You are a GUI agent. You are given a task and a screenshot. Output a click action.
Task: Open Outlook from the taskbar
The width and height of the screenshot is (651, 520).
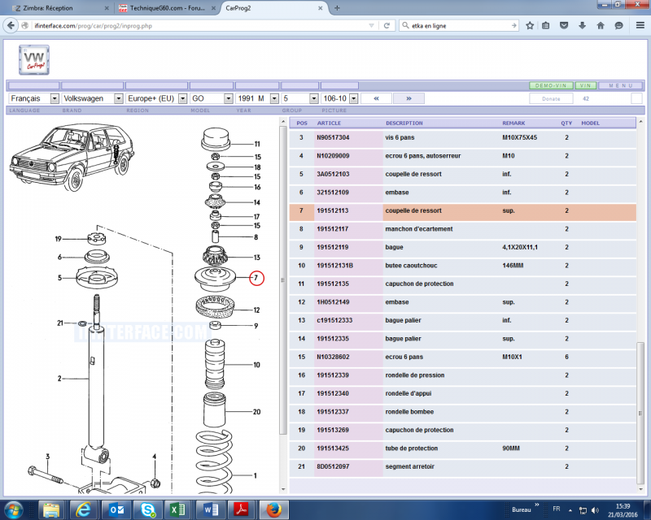116,509
